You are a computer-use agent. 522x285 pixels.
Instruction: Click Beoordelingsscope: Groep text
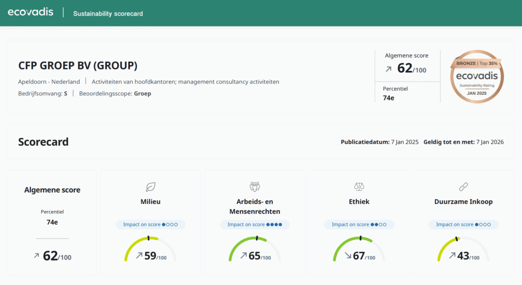click(x=115, y=94)
